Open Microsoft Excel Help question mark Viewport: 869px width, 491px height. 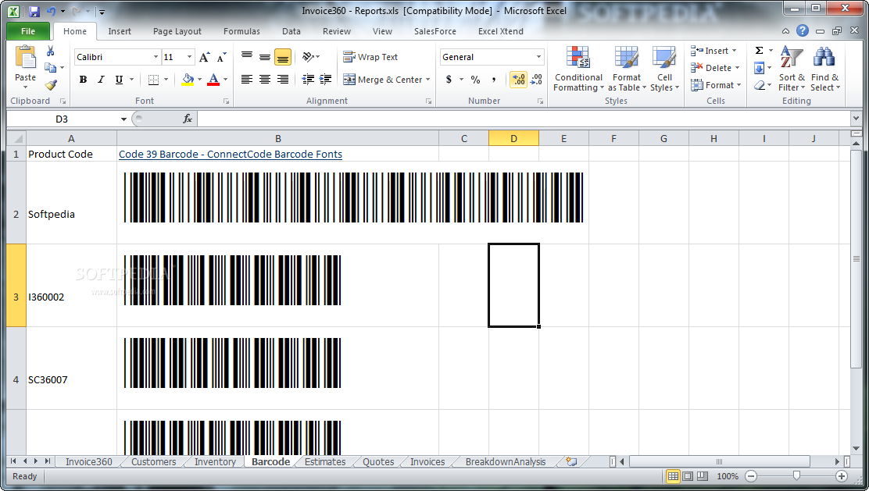(803, 31)
